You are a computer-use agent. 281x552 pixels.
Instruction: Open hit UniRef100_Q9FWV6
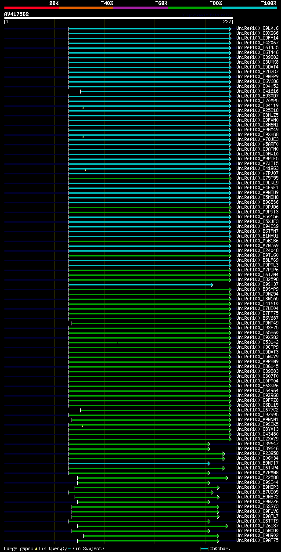click(x=257, y=512)
